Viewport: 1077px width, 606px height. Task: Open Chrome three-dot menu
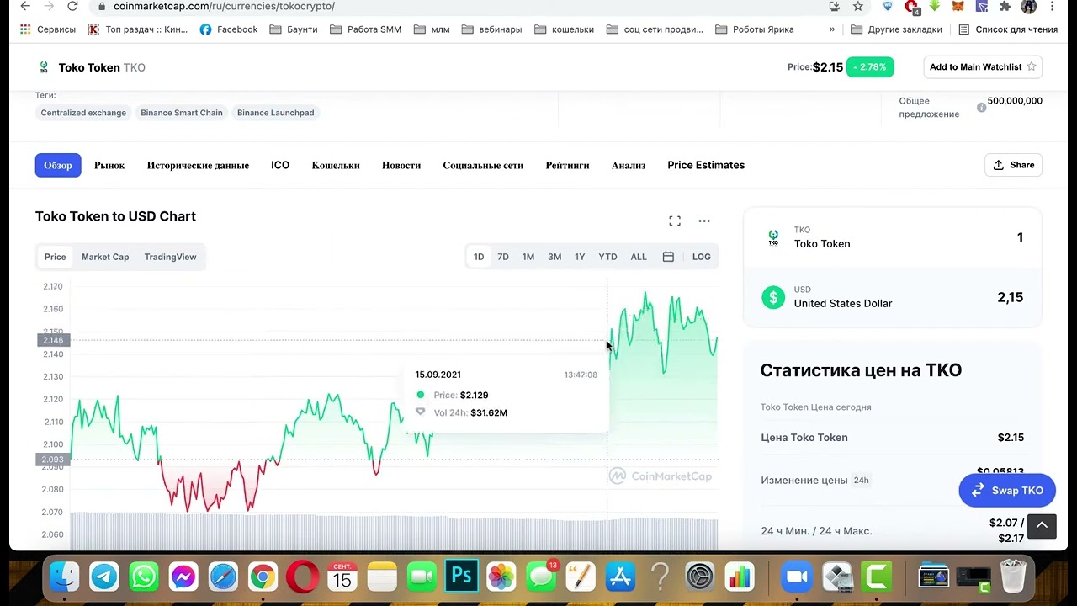coord(1052,6)
